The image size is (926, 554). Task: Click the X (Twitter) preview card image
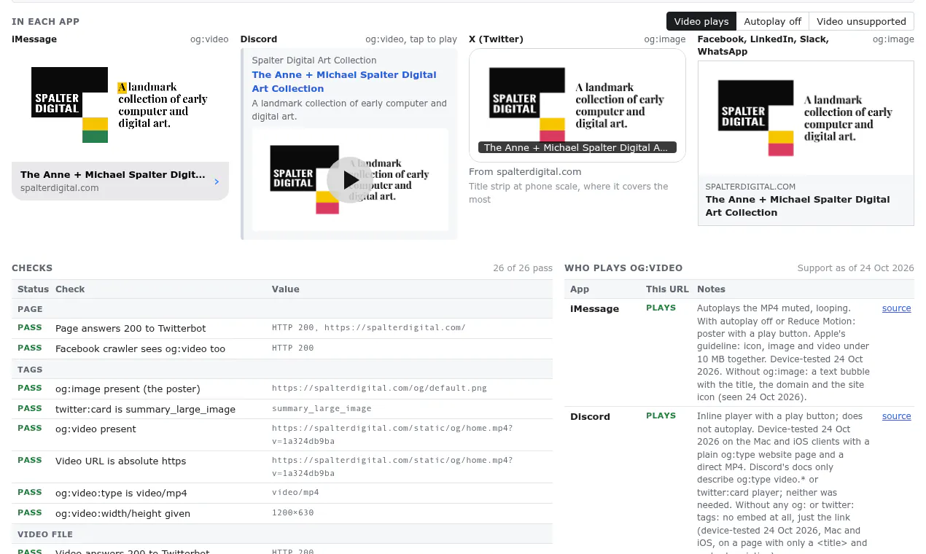[577, 105]
